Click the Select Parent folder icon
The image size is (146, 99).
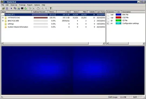[x=38, y=8]
